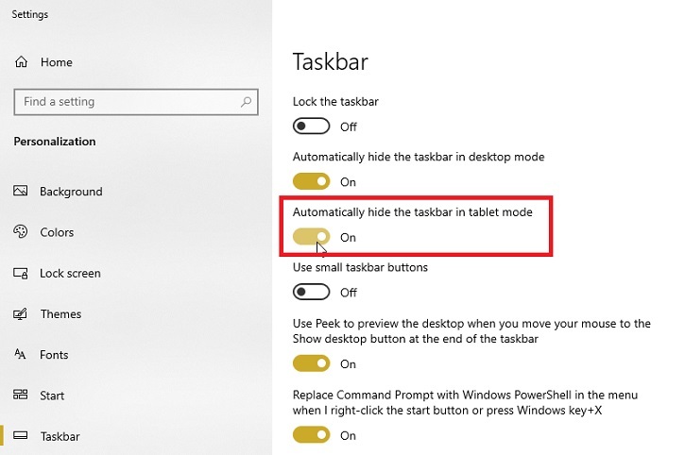Click the Taskbar bar icon in the sidebar
The height and width of the screenshot is (455, 685).
[20, 435]
